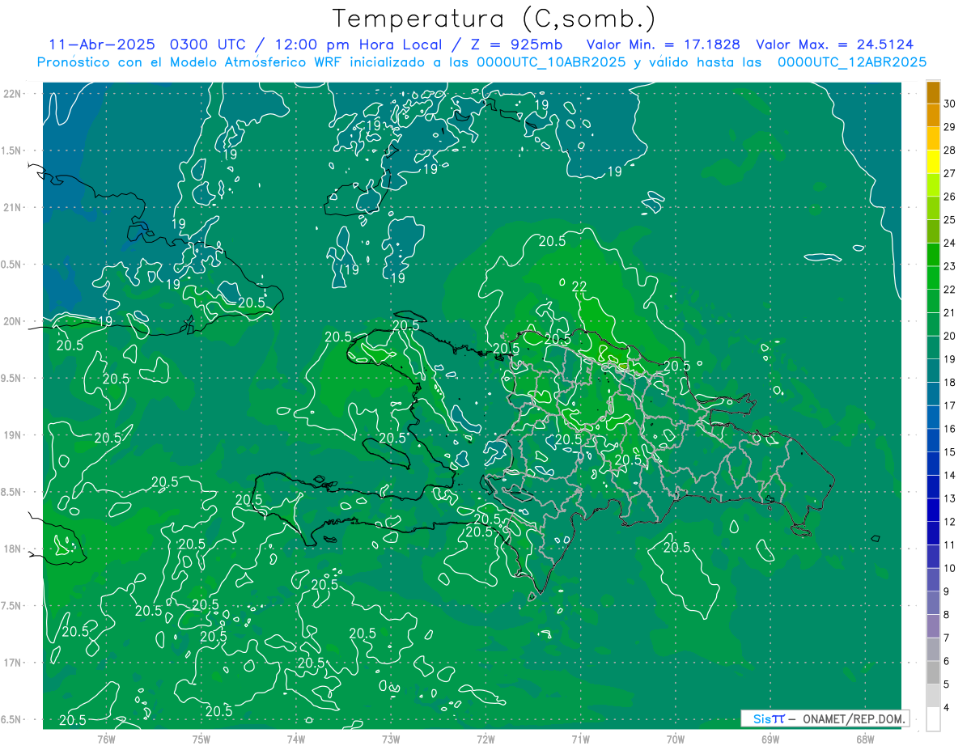Image resolution: width=971 pixels, height=750 pixels.
Task: Click the valid-until time "0000UTC_12ABR2025"
Action: pos(851,62)
